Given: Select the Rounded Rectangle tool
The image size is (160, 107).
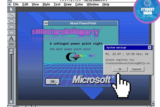Looking at the screenshot, I should [x=11, y=27].
